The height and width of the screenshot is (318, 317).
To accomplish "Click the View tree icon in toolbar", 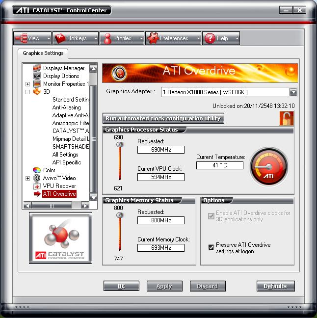I will tap(21, 38).
